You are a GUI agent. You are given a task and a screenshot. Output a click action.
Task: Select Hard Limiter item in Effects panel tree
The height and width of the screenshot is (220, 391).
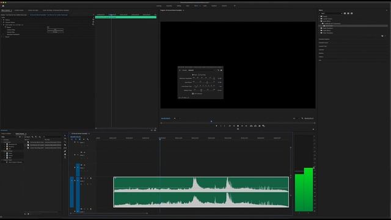point(329,26)
